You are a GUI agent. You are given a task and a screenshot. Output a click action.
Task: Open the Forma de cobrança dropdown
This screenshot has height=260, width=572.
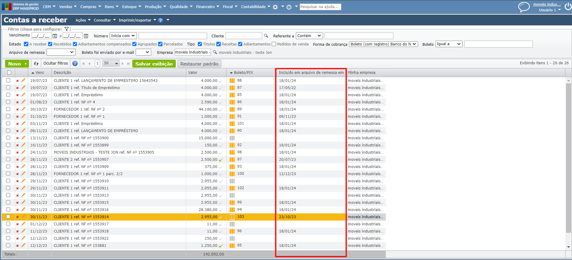(x=383, y=44)
